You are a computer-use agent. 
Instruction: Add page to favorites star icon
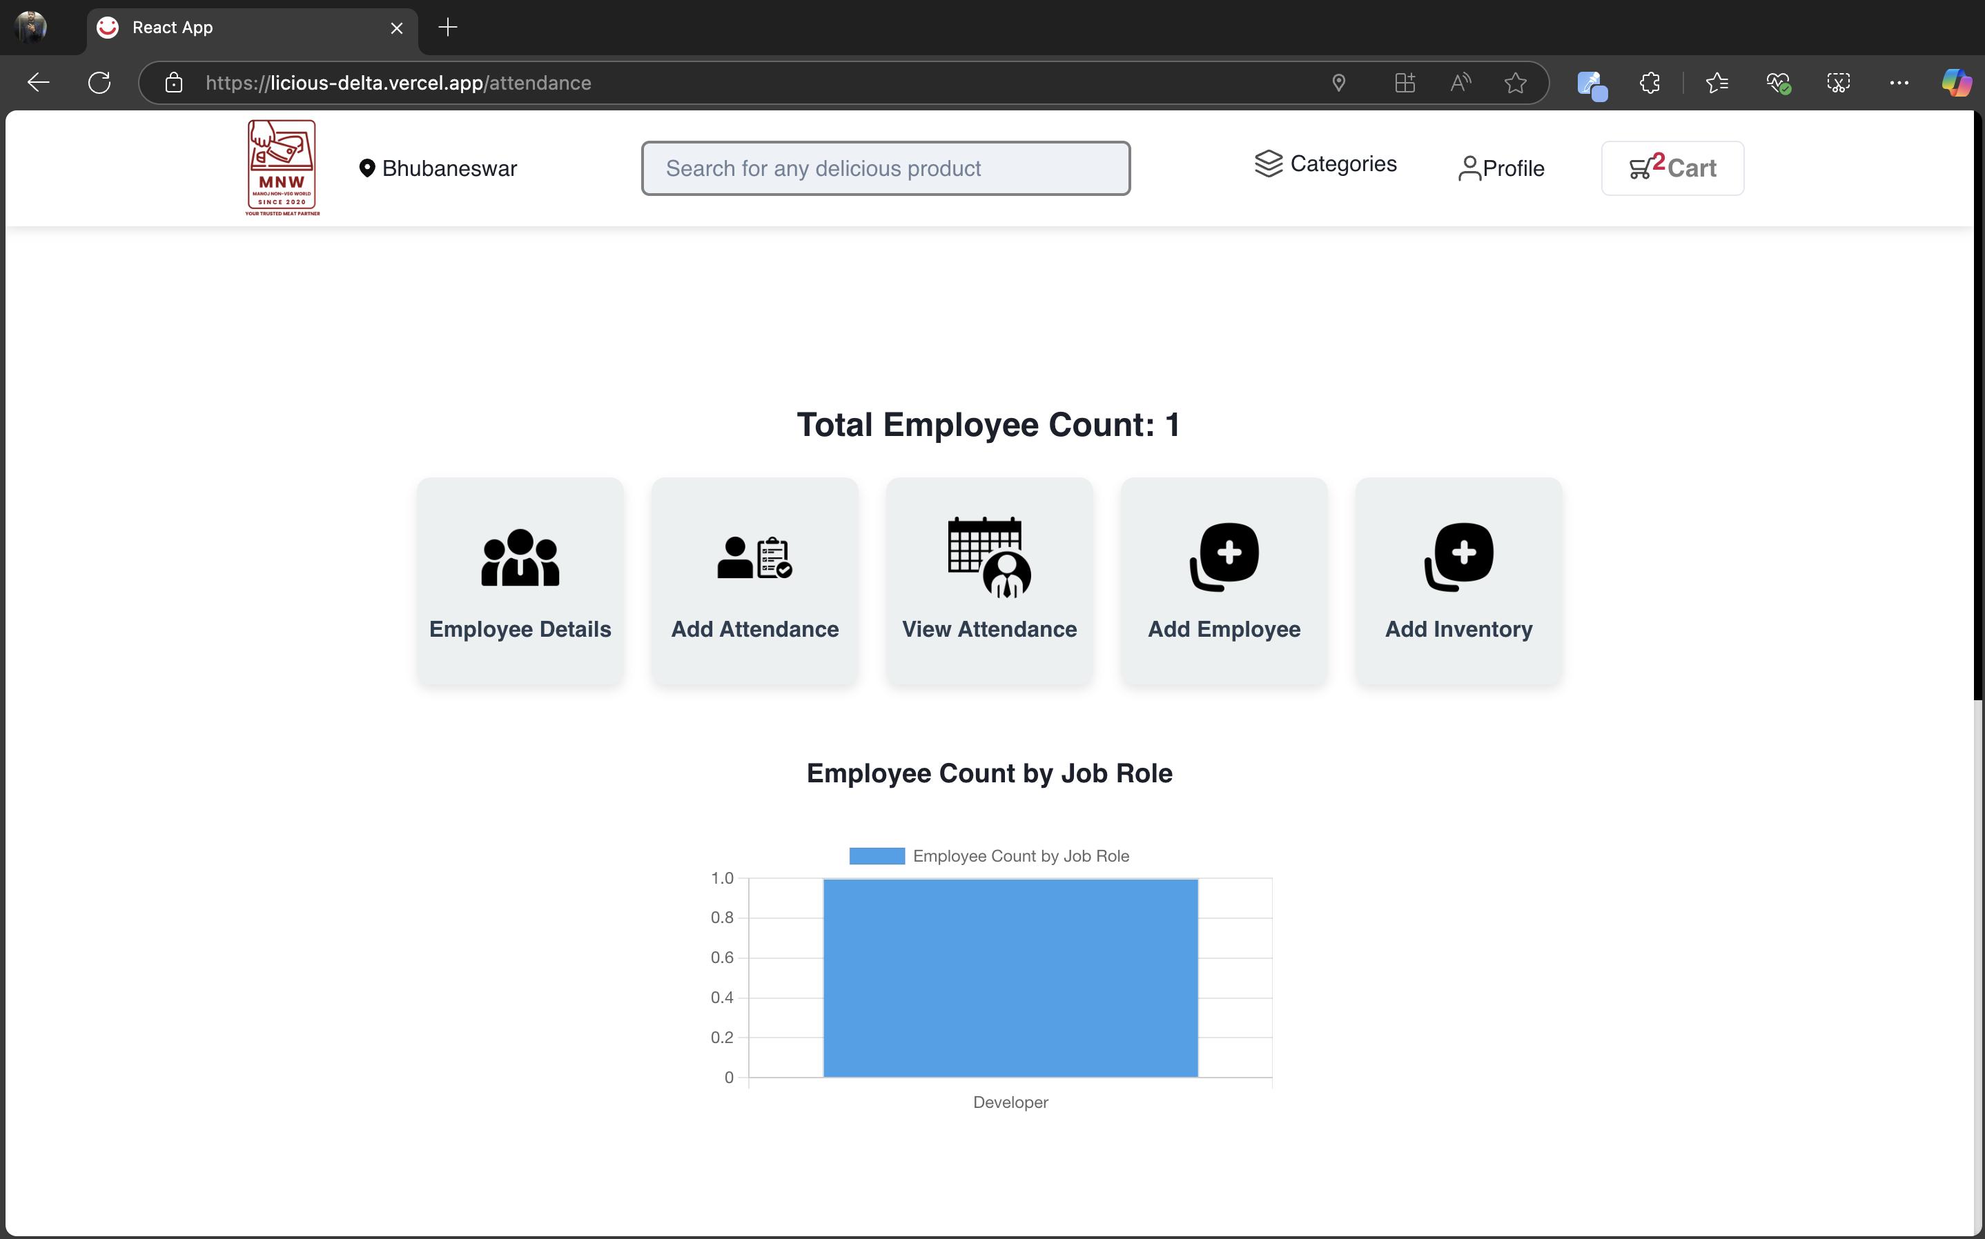[x=1514, y=83]
